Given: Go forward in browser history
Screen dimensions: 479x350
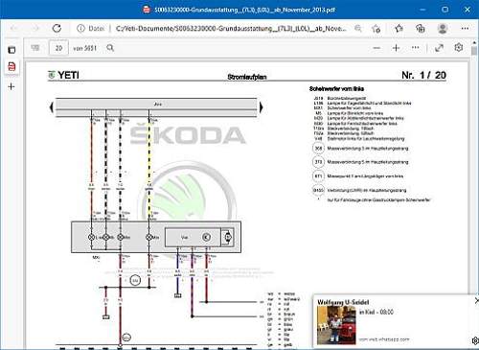Looking at the screenshot, I should point(34,29).
